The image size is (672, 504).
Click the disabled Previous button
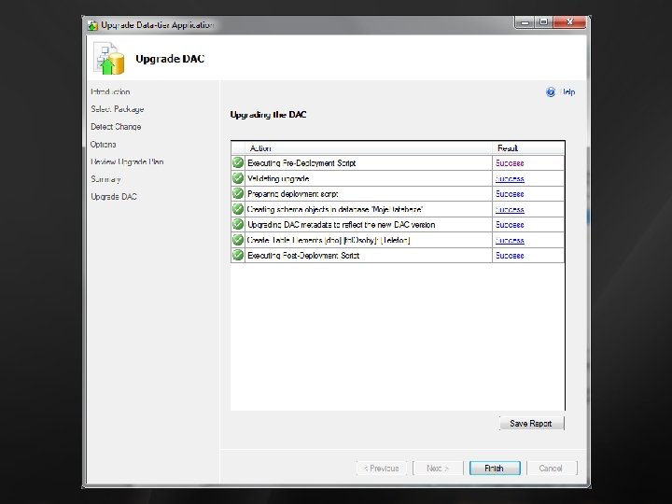pyautogui.click(x=382, y=468)
